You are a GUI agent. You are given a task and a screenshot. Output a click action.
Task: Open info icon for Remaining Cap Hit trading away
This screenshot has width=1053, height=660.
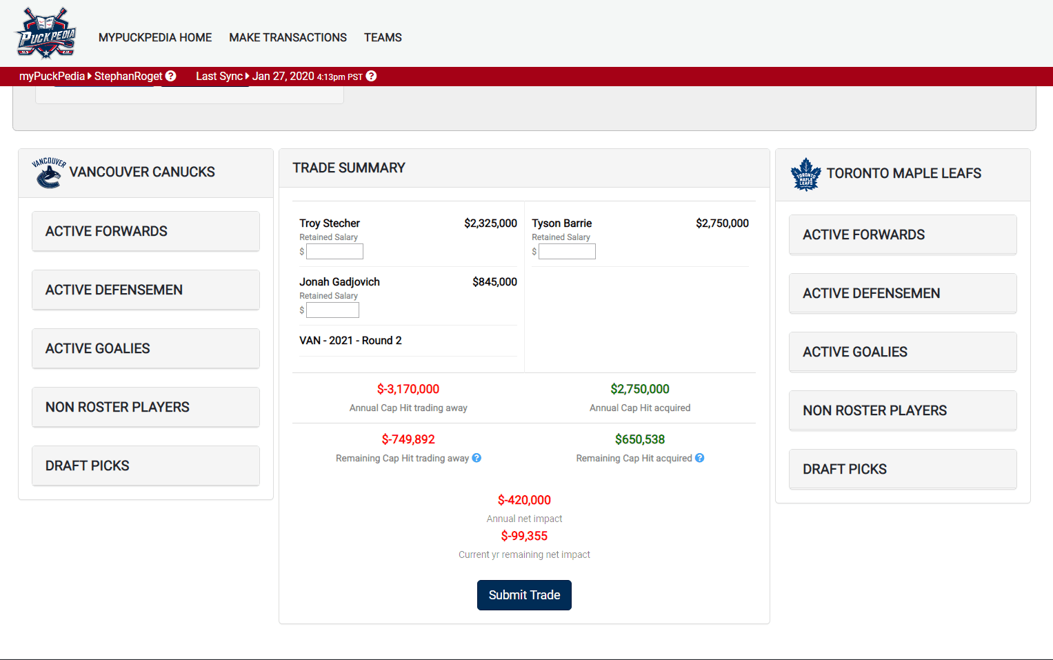point(477,458)
